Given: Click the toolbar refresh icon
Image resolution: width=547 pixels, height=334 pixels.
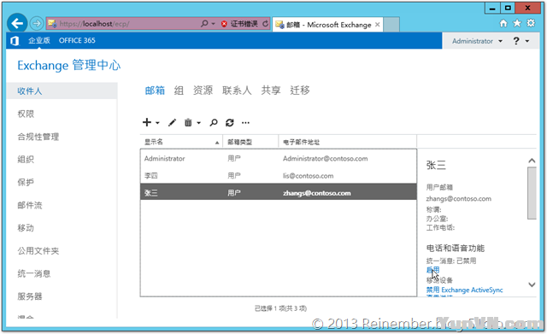Looking at the screenshot, I should (x=230, y=122).
